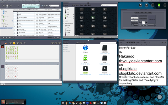
Task: Click the add playlist plus icon
Action: pyautogui.click(x=3, y=38)
